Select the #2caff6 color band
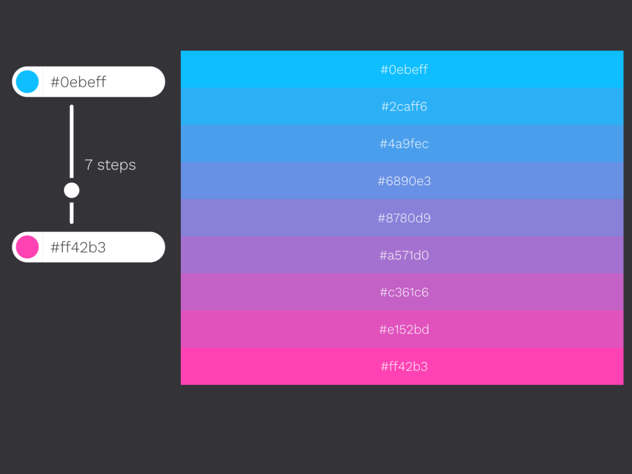The height and width of the screenshot is (474, 632). click(402, 107)
